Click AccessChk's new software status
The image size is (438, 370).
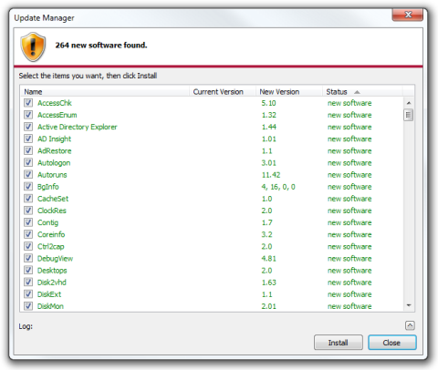pyautogui.click(x=349, y=103)
